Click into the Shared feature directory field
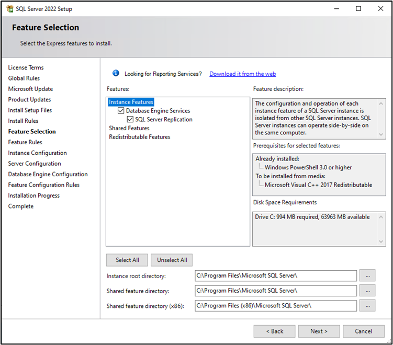The width and height of the screenshot is (393, 345). click(276, 291)
